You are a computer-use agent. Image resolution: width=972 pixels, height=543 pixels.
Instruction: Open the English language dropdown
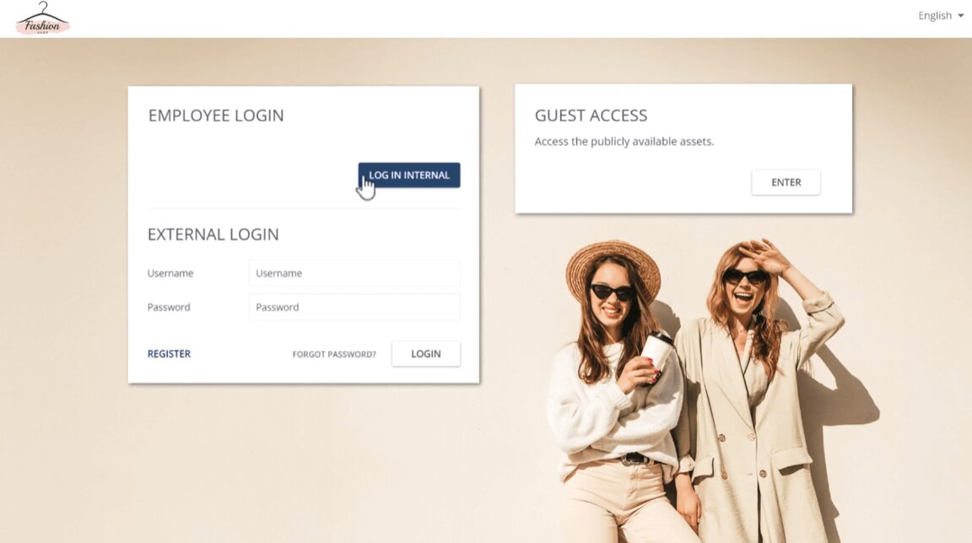point(941,15)
